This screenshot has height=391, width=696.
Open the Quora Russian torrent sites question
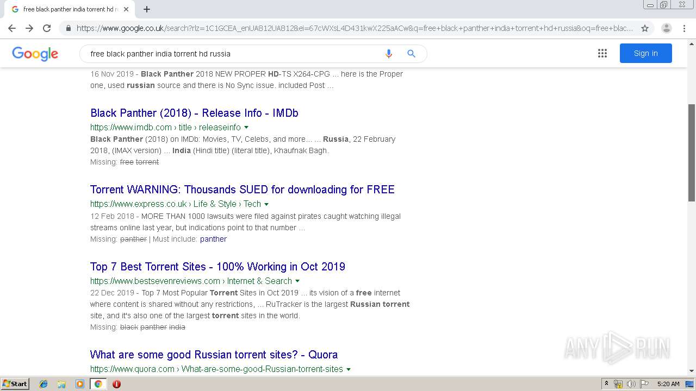(x=214, y=355)
